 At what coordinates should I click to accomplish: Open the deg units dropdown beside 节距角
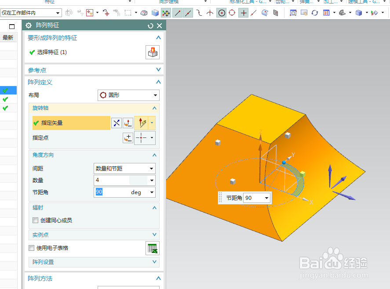click(152, 192)
